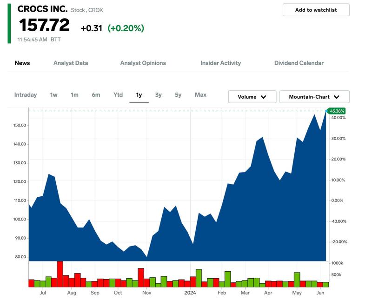Click the 150.00 price axis label
This screenshot has height=301, width=372.
(20, 125)
